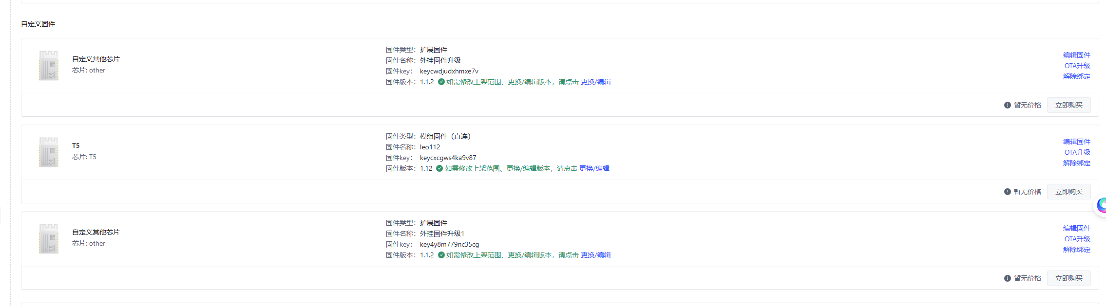1106x306 pixels.
Task: Click green check icon for keycwdjudxhmxe7v version
Action: point(441,82)
